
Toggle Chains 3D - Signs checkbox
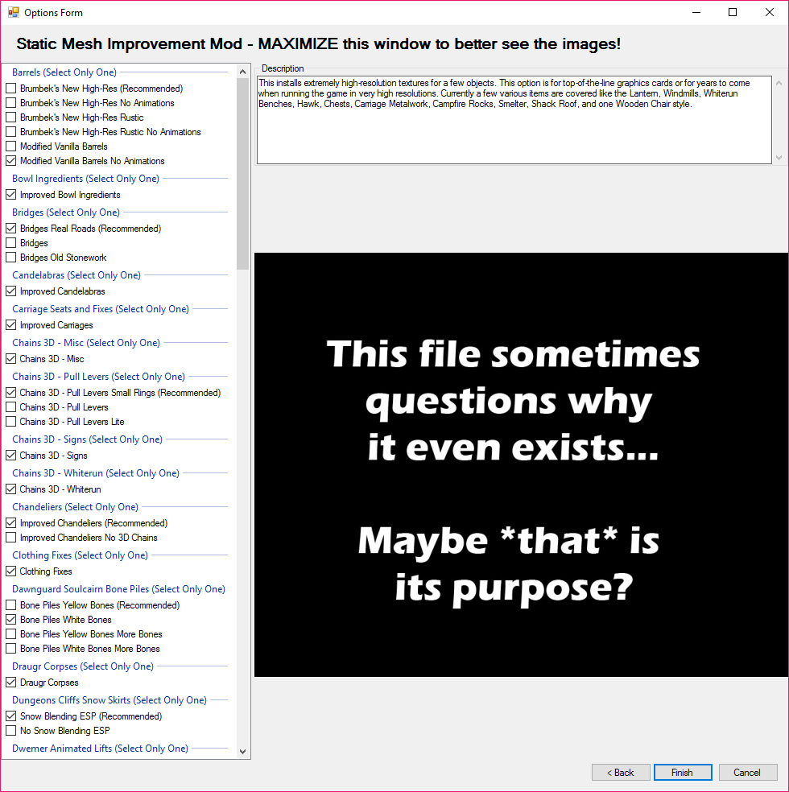(10, 456)
